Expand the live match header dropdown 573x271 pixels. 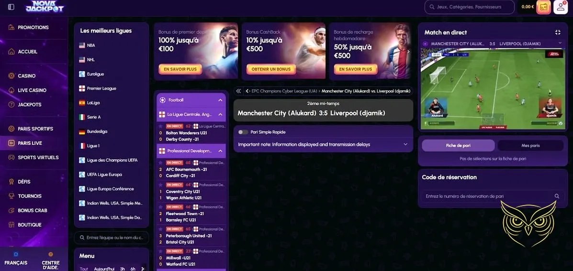pyautogui.click(x=560, y=43)
